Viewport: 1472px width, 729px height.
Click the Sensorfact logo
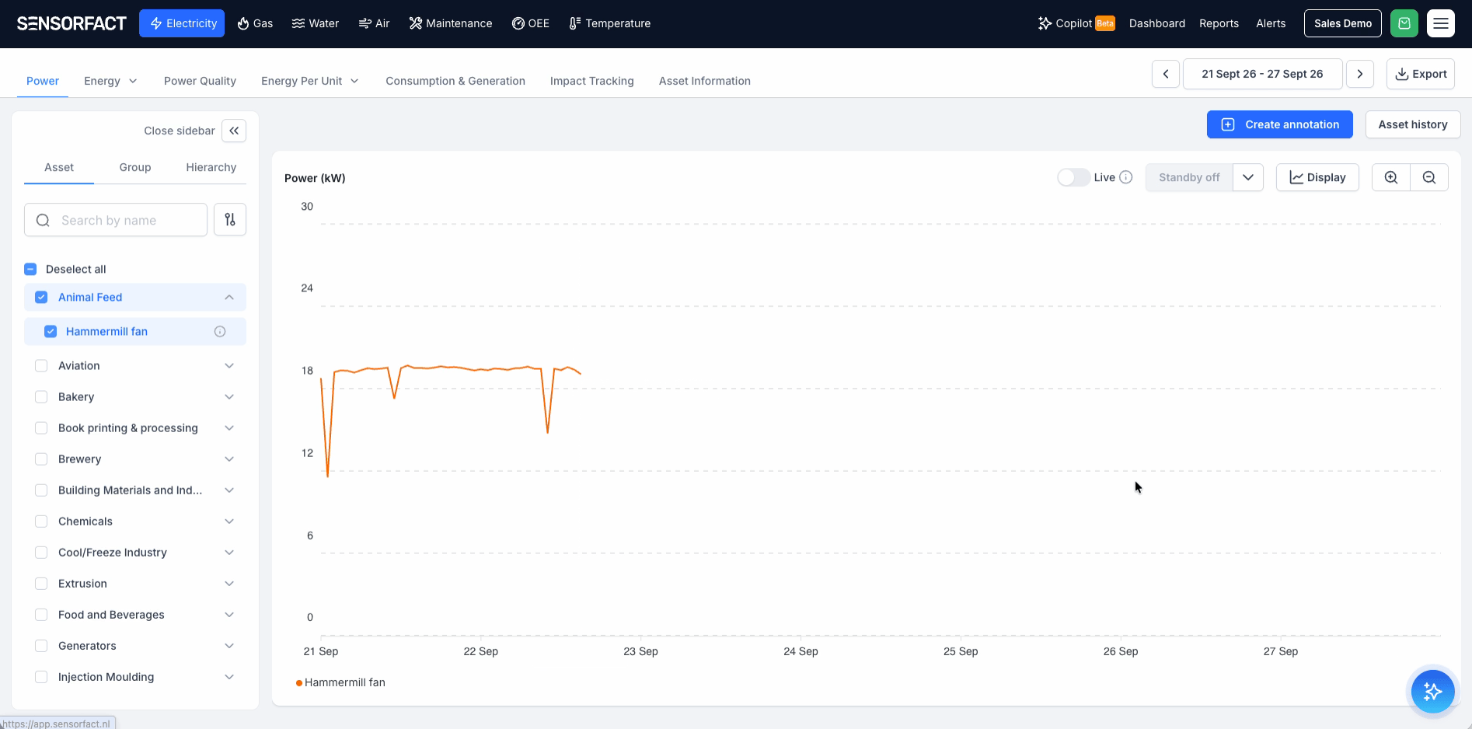pyautogui.click(x=72, y=23)
